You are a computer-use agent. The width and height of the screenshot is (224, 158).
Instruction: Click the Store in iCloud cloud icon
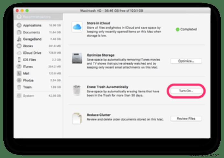[77, 27]
